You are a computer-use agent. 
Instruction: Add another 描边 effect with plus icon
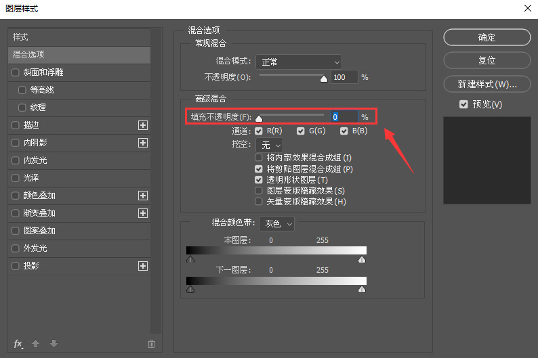143,125
